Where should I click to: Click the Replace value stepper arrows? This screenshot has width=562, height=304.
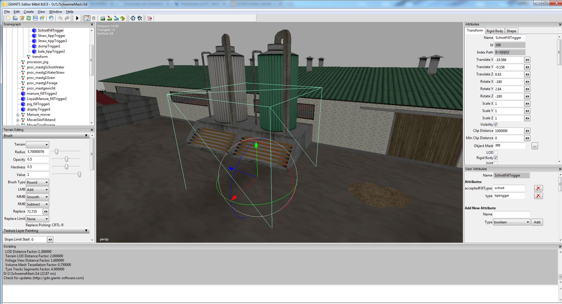(x=46, y=212)
